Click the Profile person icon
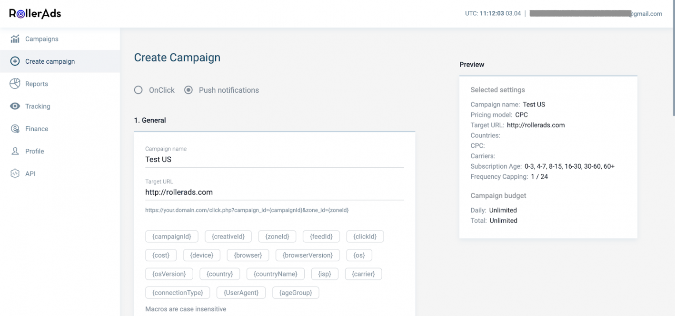Viewport: 675px width, 316px height. [x=15, y=151]
